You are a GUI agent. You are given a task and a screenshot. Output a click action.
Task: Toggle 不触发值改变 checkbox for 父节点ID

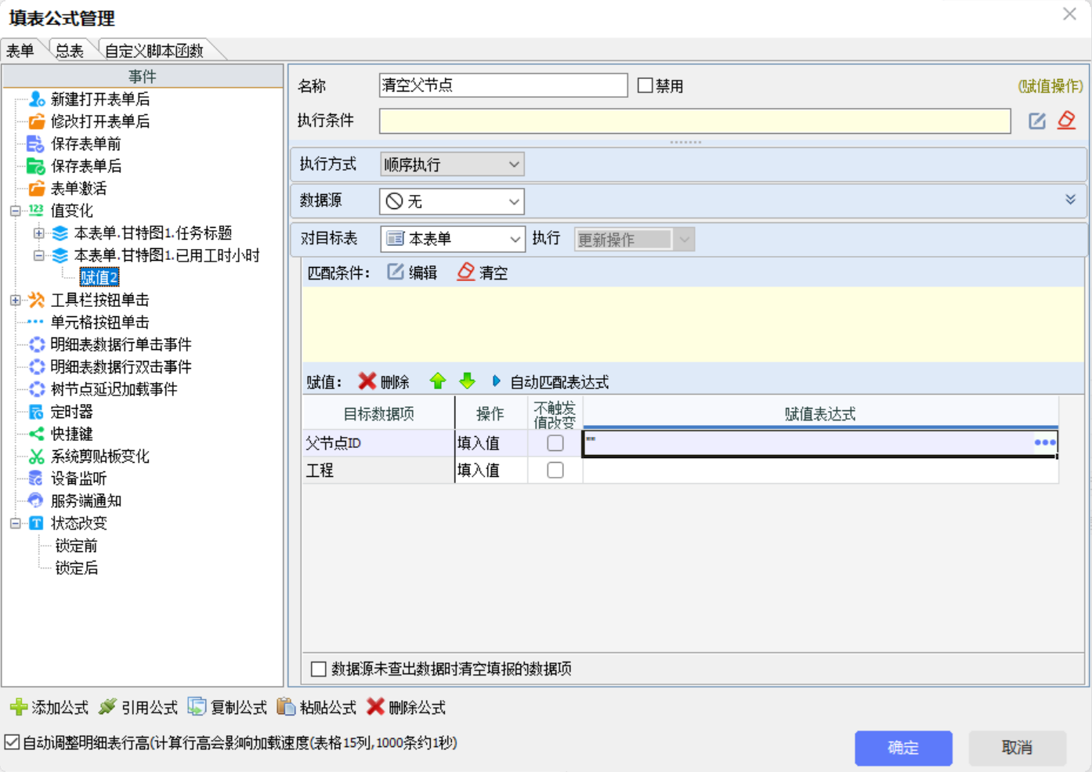coord(555,443)
